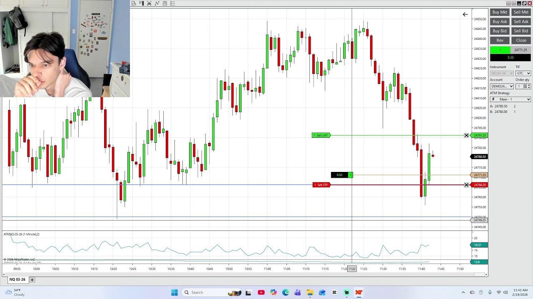533x299 pixels.
Task: Open Microsoft Teams from the taskbar
Action: [x=298, y=292]
